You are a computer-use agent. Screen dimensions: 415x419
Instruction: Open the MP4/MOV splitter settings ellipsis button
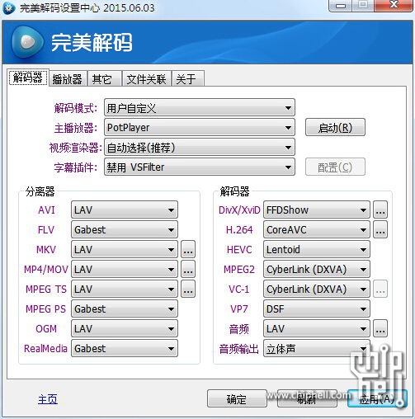coord(188,269)
